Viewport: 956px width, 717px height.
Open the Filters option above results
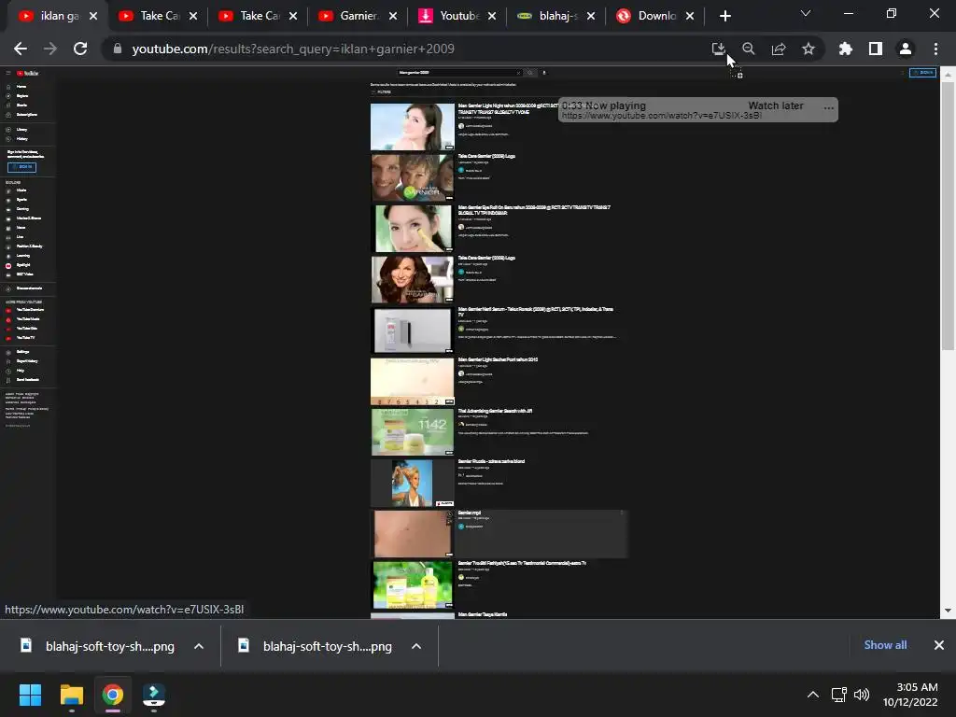[x=381, y=92]
